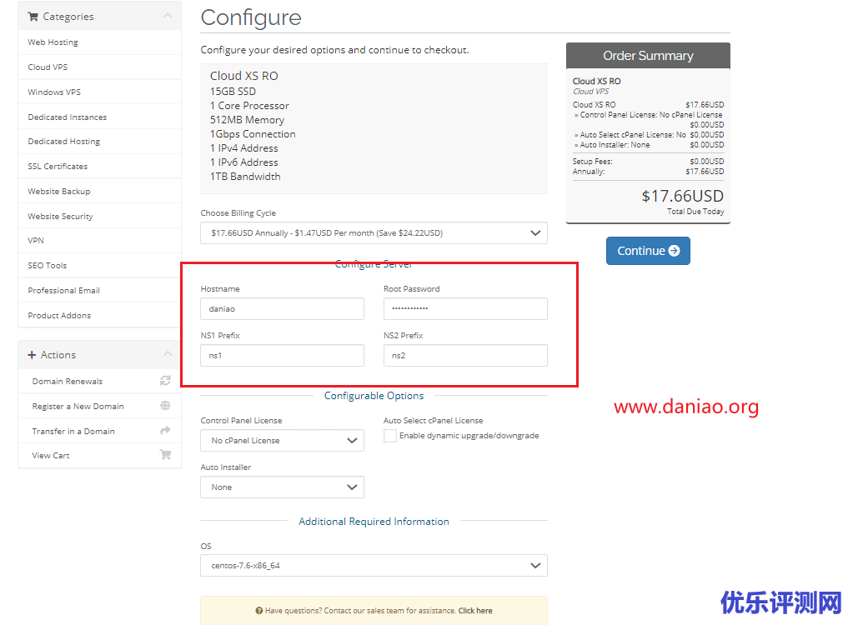Enable dynamic upgrade/downgrade checkbox

click(389, 436)
